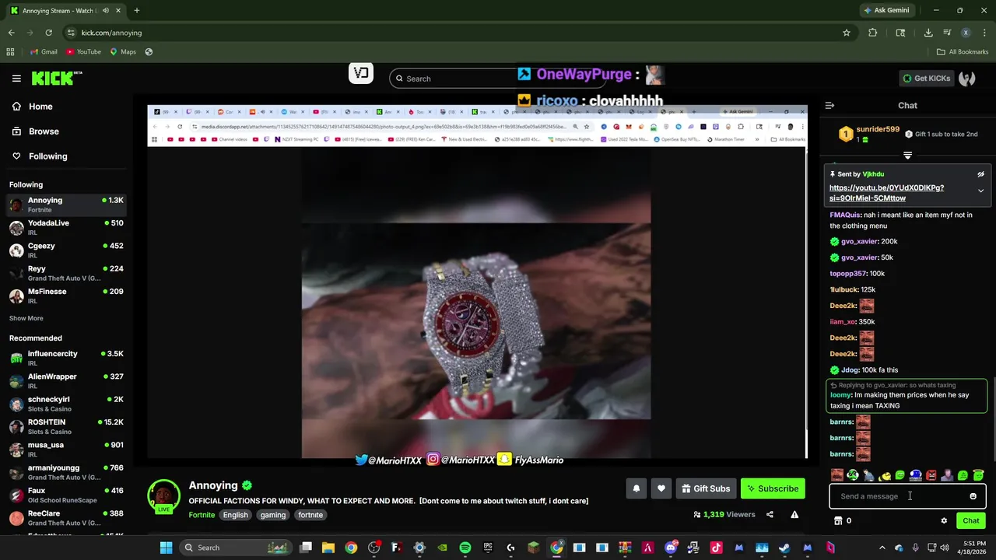
Task: Select the Annoying channel in Following
Action: [x=66, y=205]
